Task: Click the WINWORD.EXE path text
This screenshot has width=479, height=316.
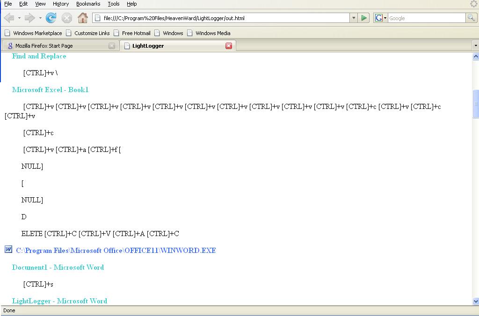Action: coord(116,251)
